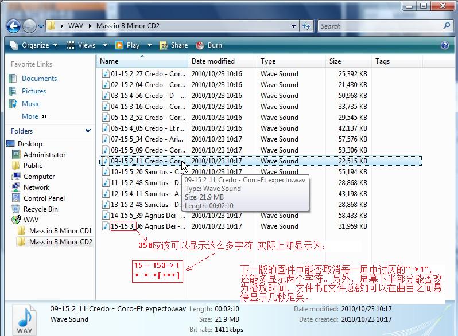This screenshot has height=336, width=458.
Task: Click Bit rate value 1411kbps
Action: [229, 330]
